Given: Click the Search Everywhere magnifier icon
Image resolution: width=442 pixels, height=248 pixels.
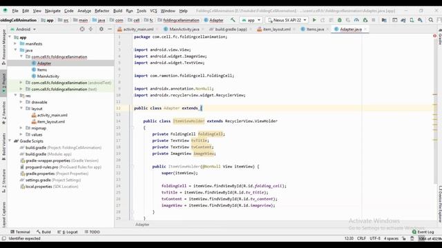Looking at the screenshot, I should pos(431,20).
